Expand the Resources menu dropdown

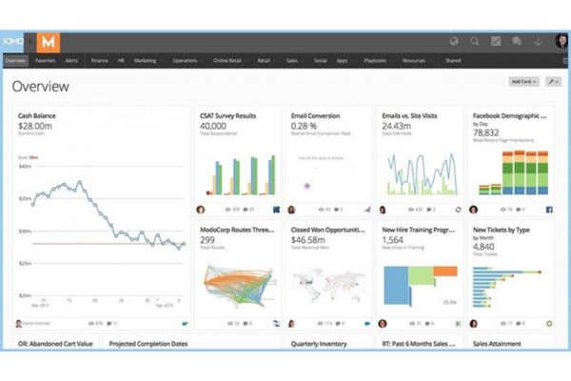(430, 61)
